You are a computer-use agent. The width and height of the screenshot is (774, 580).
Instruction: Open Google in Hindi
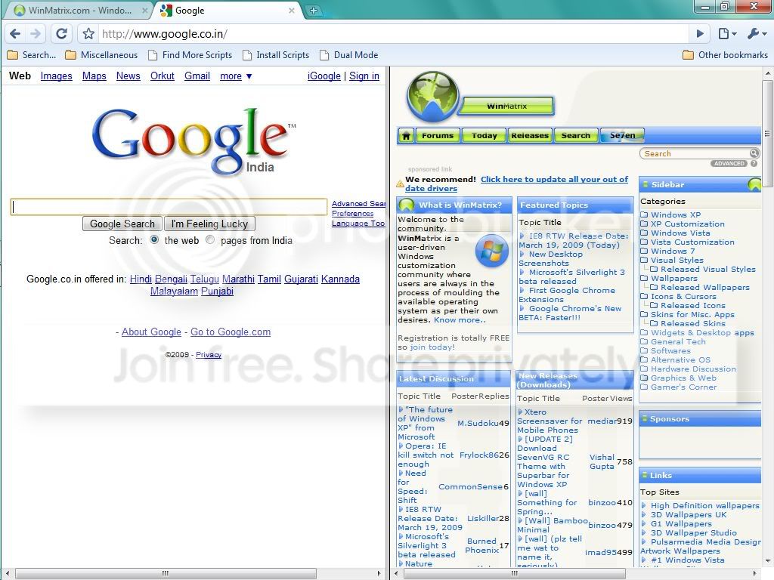point(141,279)
